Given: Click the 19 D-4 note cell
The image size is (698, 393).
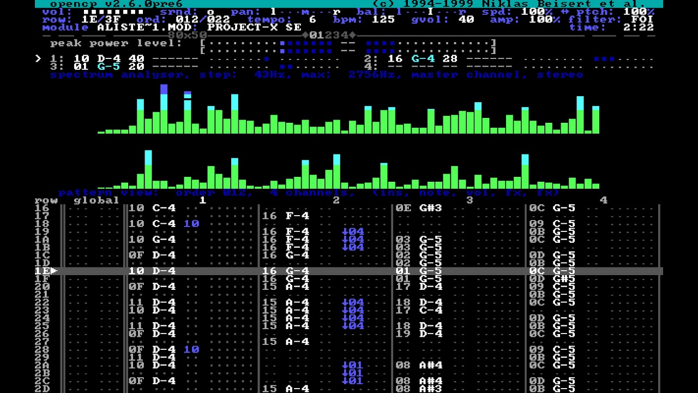Looking at the screenshot, I should click(419, 334).
